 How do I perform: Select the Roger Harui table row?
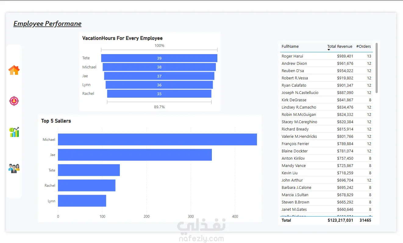[326, 56]
